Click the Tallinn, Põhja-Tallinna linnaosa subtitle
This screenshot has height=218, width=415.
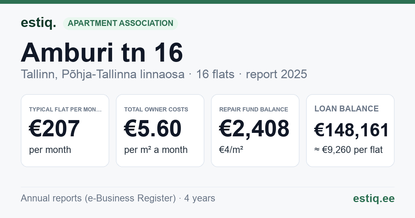103,74
